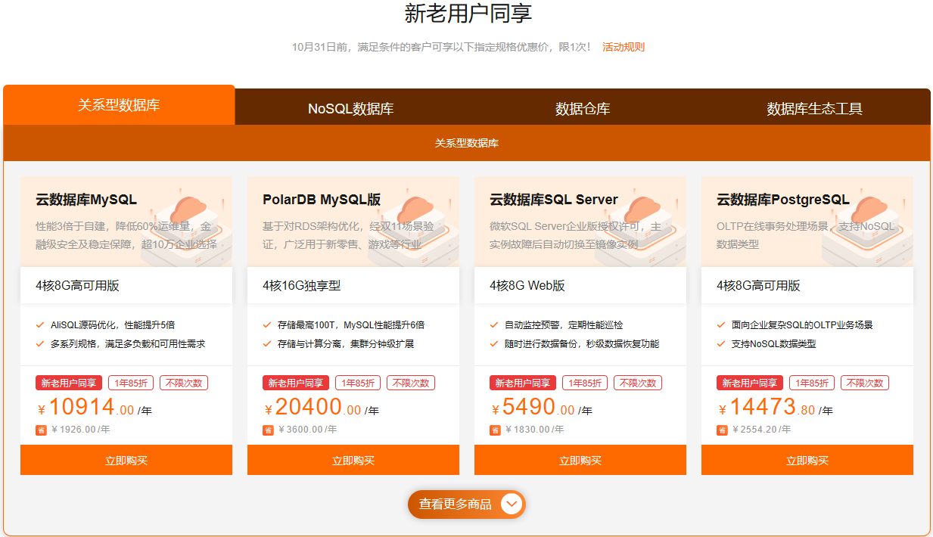Screen dimensions: 933x537
Task: Click the feature AliSQL源码优化，性能提升5倍
Action: (113, 325)
